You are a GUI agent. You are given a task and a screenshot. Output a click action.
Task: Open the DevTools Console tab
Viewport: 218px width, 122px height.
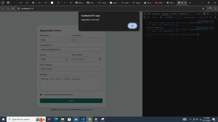tap(165, 14)
